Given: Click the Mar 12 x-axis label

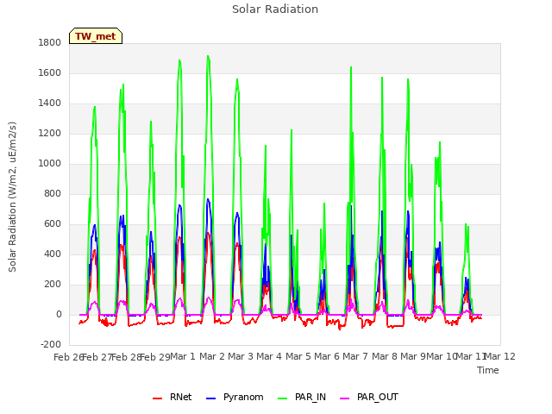Looking at the screenshot, I should pyautogui.click(x=500, y=356).
